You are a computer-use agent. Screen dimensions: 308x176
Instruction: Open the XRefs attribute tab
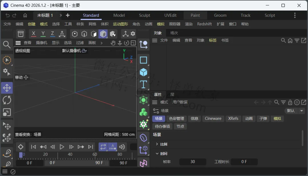coord(233,118)
